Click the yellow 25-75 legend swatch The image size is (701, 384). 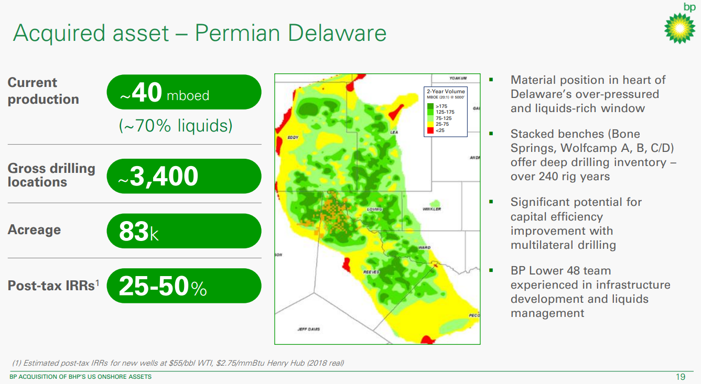click(x=431, y=124)
